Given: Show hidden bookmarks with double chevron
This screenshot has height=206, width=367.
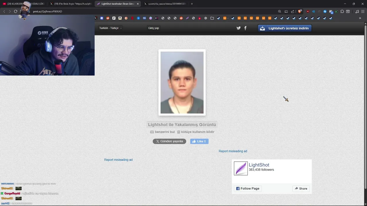Looking at the screenshot, I should pyautogui.click(x=360, y=18).
